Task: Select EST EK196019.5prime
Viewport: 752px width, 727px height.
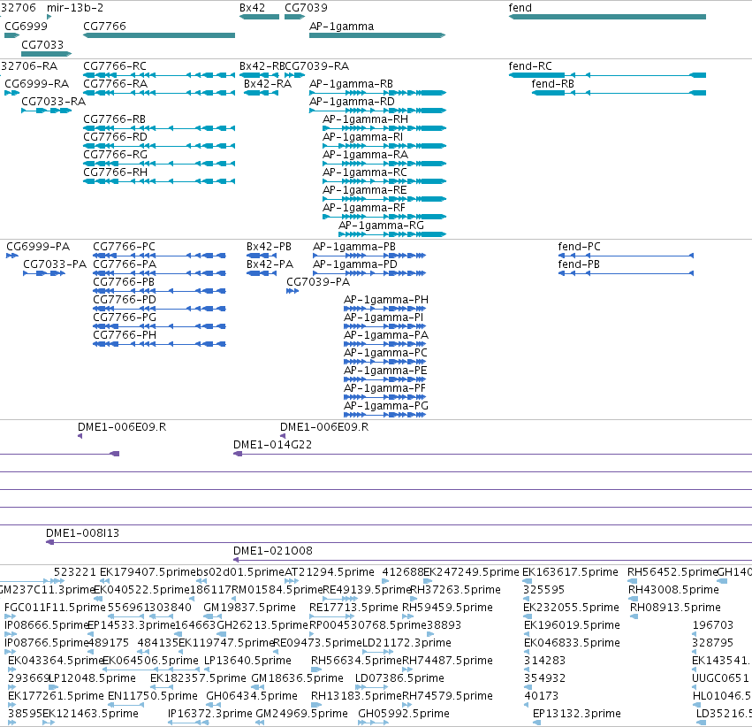Action: coord(572,625)
